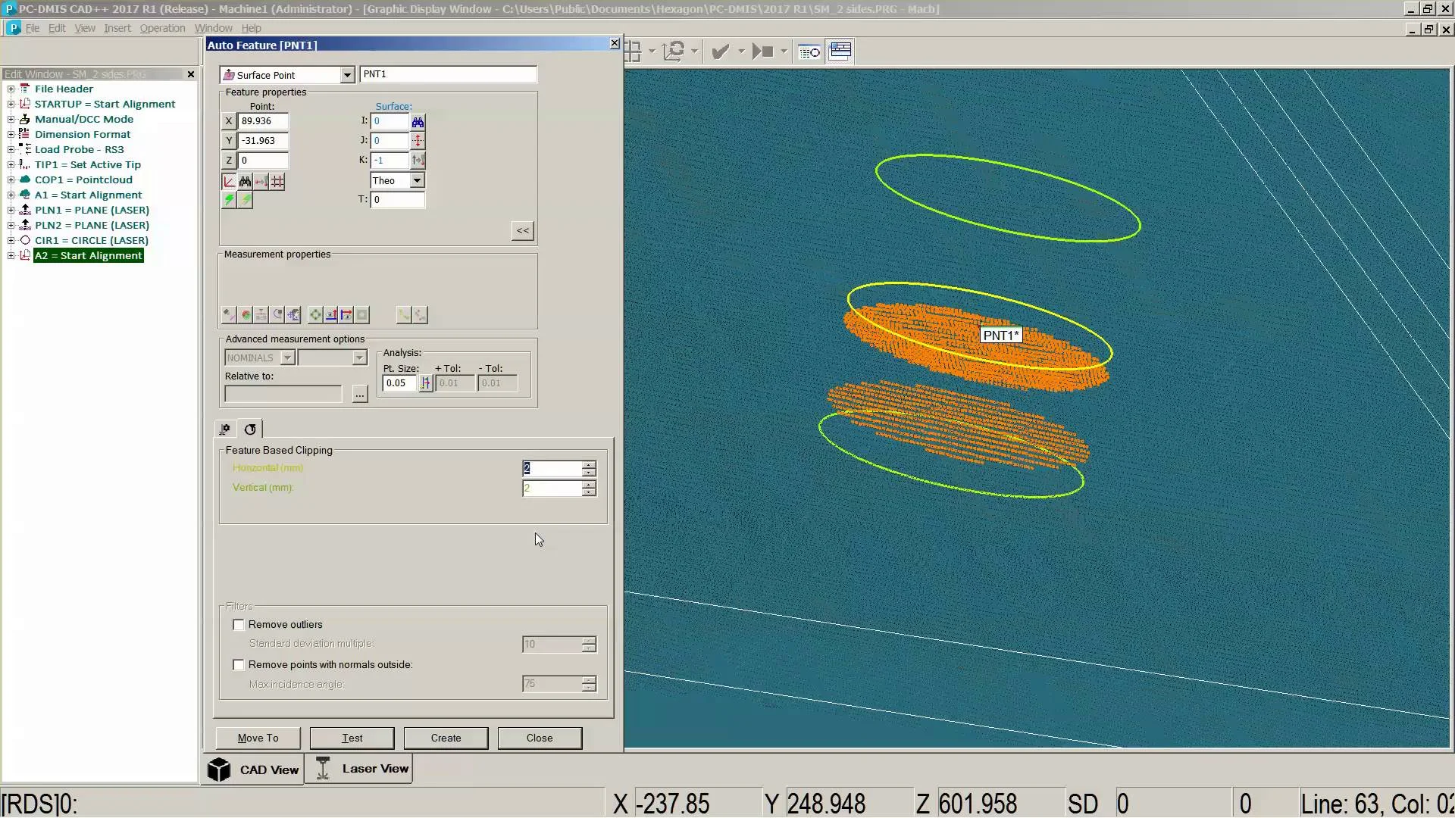The width and height of the screenshot is (1455, 818).
Task: Click the flip vector icon beside J field
Action: click(x=418, y=141)
